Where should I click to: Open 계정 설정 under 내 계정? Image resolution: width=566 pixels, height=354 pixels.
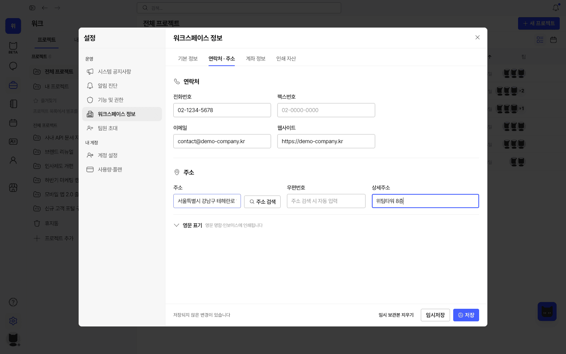click(122, 155)
